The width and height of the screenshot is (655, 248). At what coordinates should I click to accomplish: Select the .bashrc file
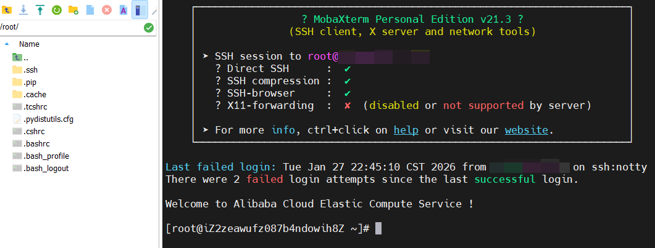[31, 143]
